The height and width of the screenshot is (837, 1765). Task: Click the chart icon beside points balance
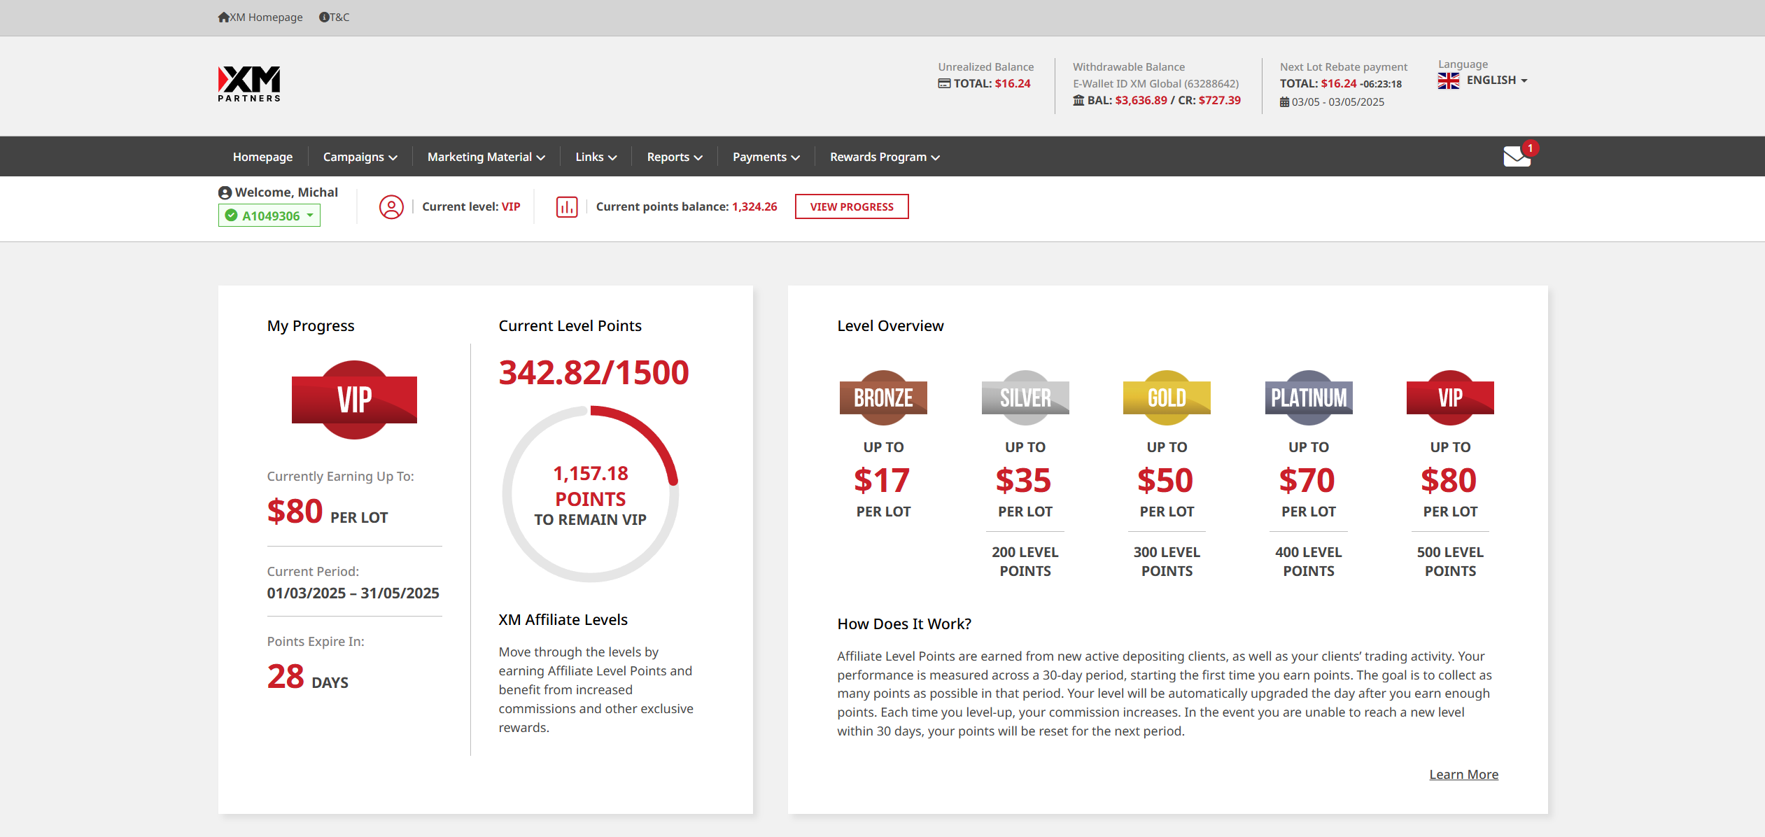click(567, 206)
